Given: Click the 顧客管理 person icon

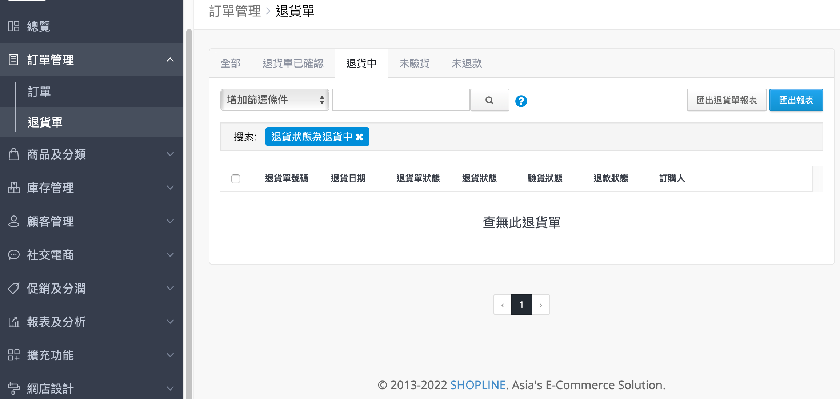Looking at the screenshot, I should 14,221.
